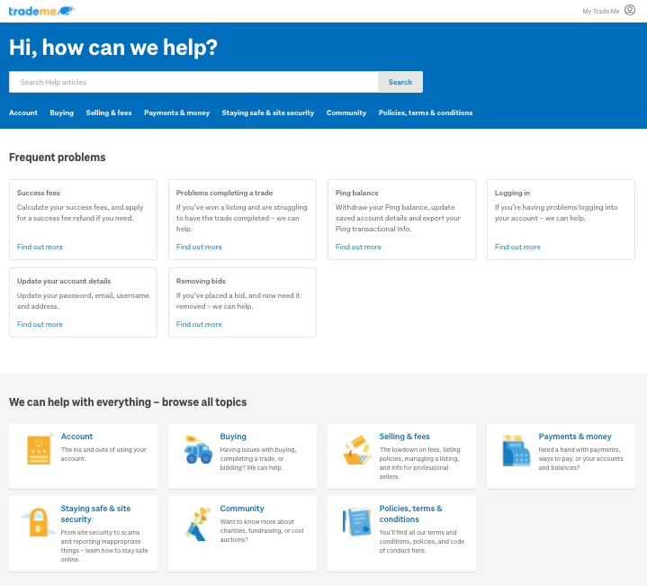Find out more about Ping balance
Screen dimensions: 647x586
pos(358,247)
